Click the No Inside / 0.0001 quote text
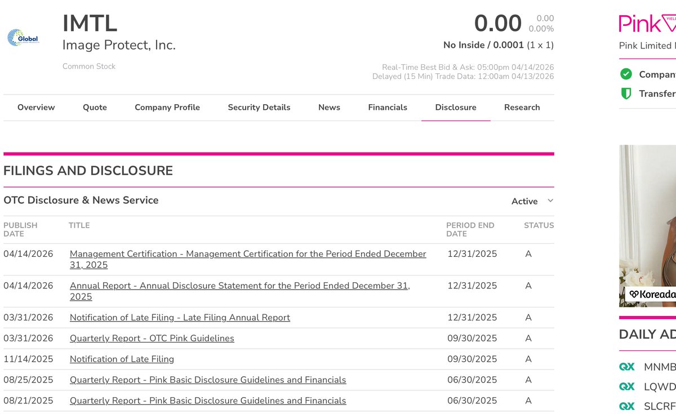 499,45
